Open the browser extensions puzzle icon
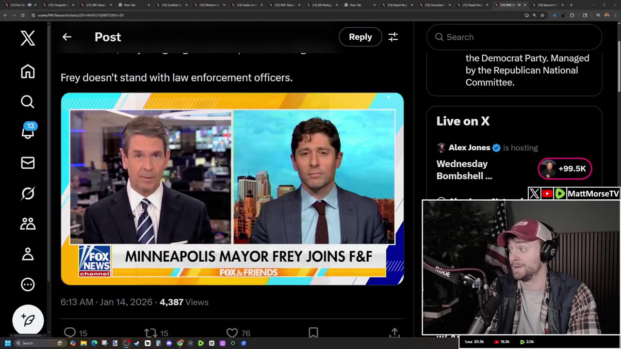Image resolution: width=621 pixels, height=349 pixels. click(572, 15)
